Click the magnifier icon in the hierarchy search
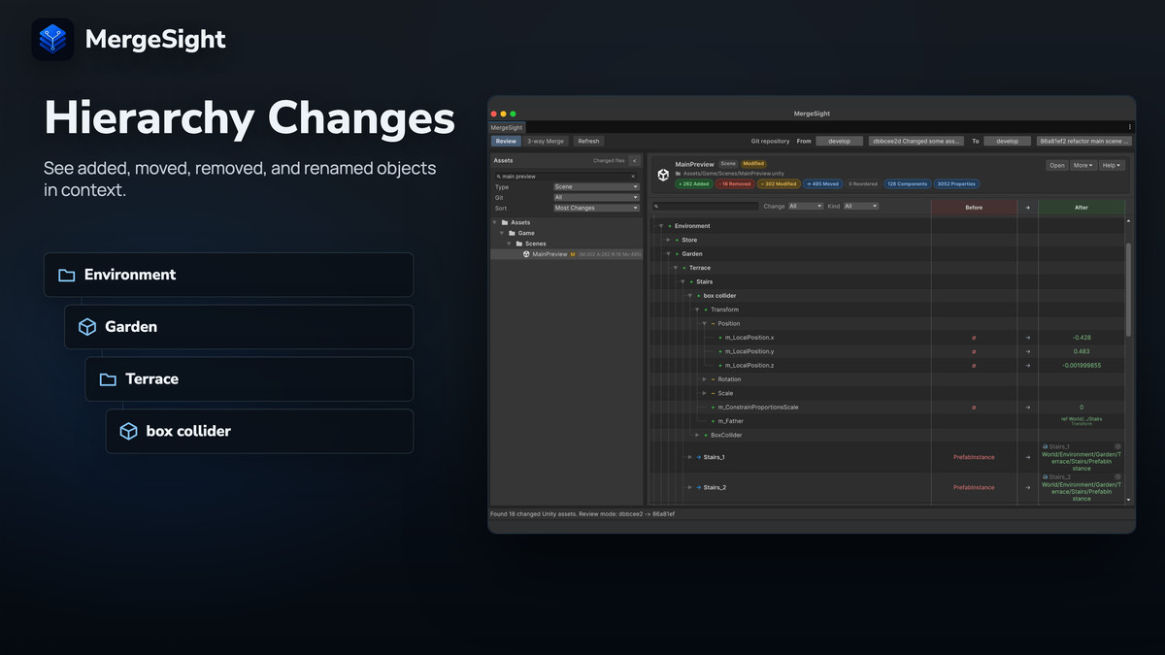 point(657,206)
